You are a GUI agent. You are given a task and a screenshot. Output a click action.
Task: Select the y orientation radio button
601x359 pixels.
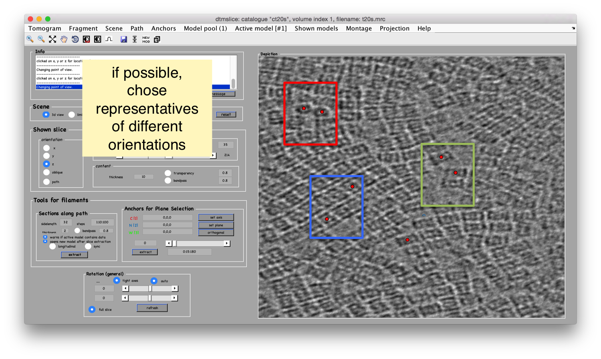(46, 156)
